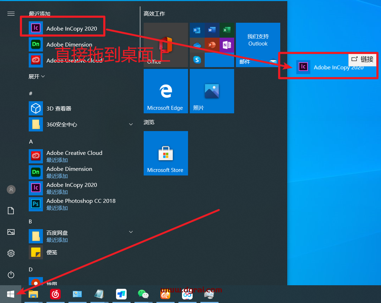Click the 浏览 tile group header

(149, 122)
